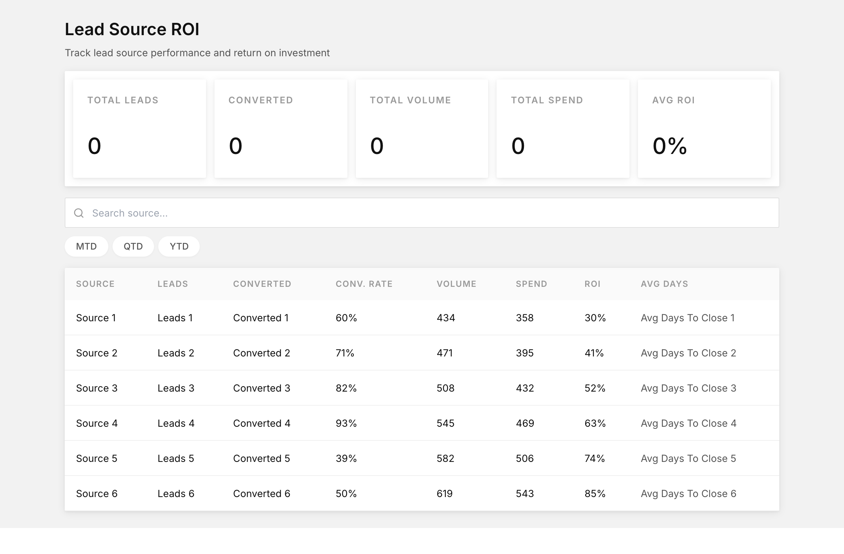The height and width of the screenshot is (554, 844).
Task: Select the Source 4 row name
Action: [97, 423]
